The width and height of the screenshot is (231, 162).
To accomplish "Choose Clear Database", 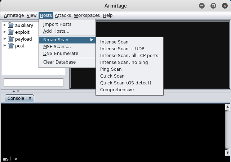I will (x=67, y=62).
